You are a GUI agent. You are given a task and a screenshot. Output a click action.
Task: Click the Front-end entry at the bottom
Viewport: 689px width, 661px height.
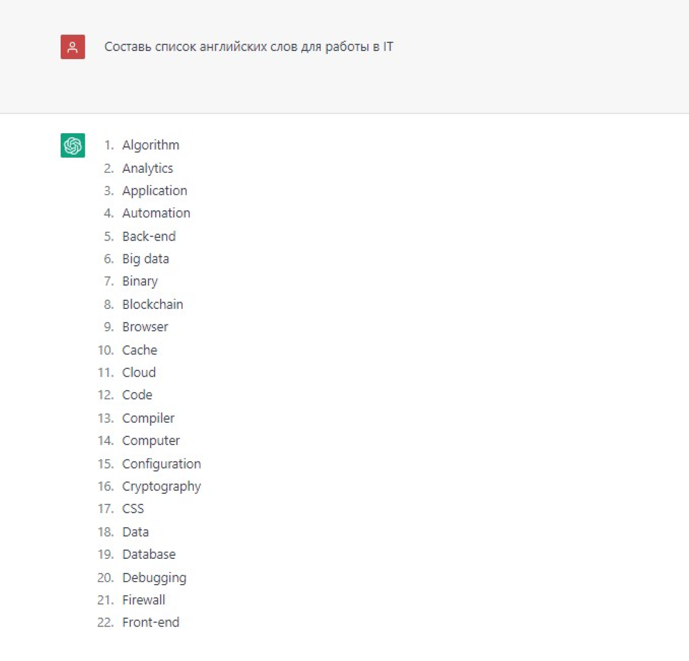(150, 622)
